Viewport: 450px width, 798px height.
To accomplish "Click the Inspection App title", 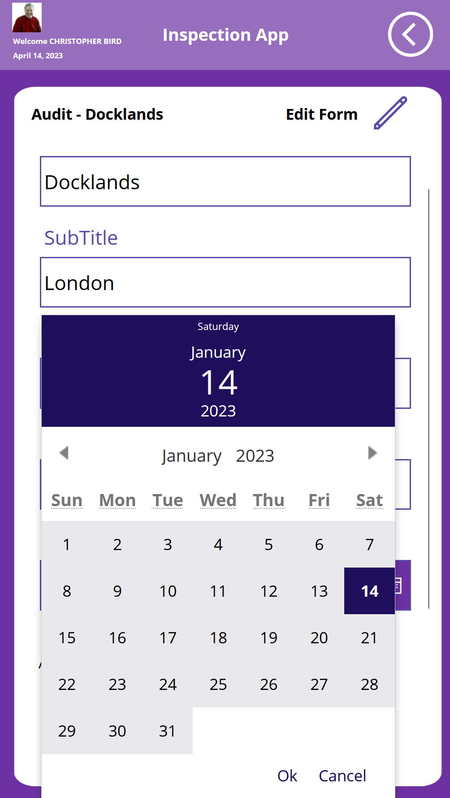I will click(225, 35).
